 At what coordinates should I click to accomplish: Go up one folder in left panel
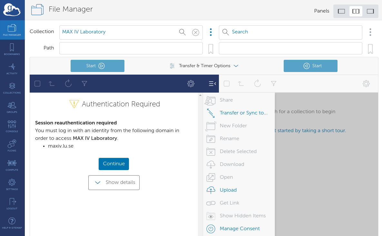pos(52,84)
